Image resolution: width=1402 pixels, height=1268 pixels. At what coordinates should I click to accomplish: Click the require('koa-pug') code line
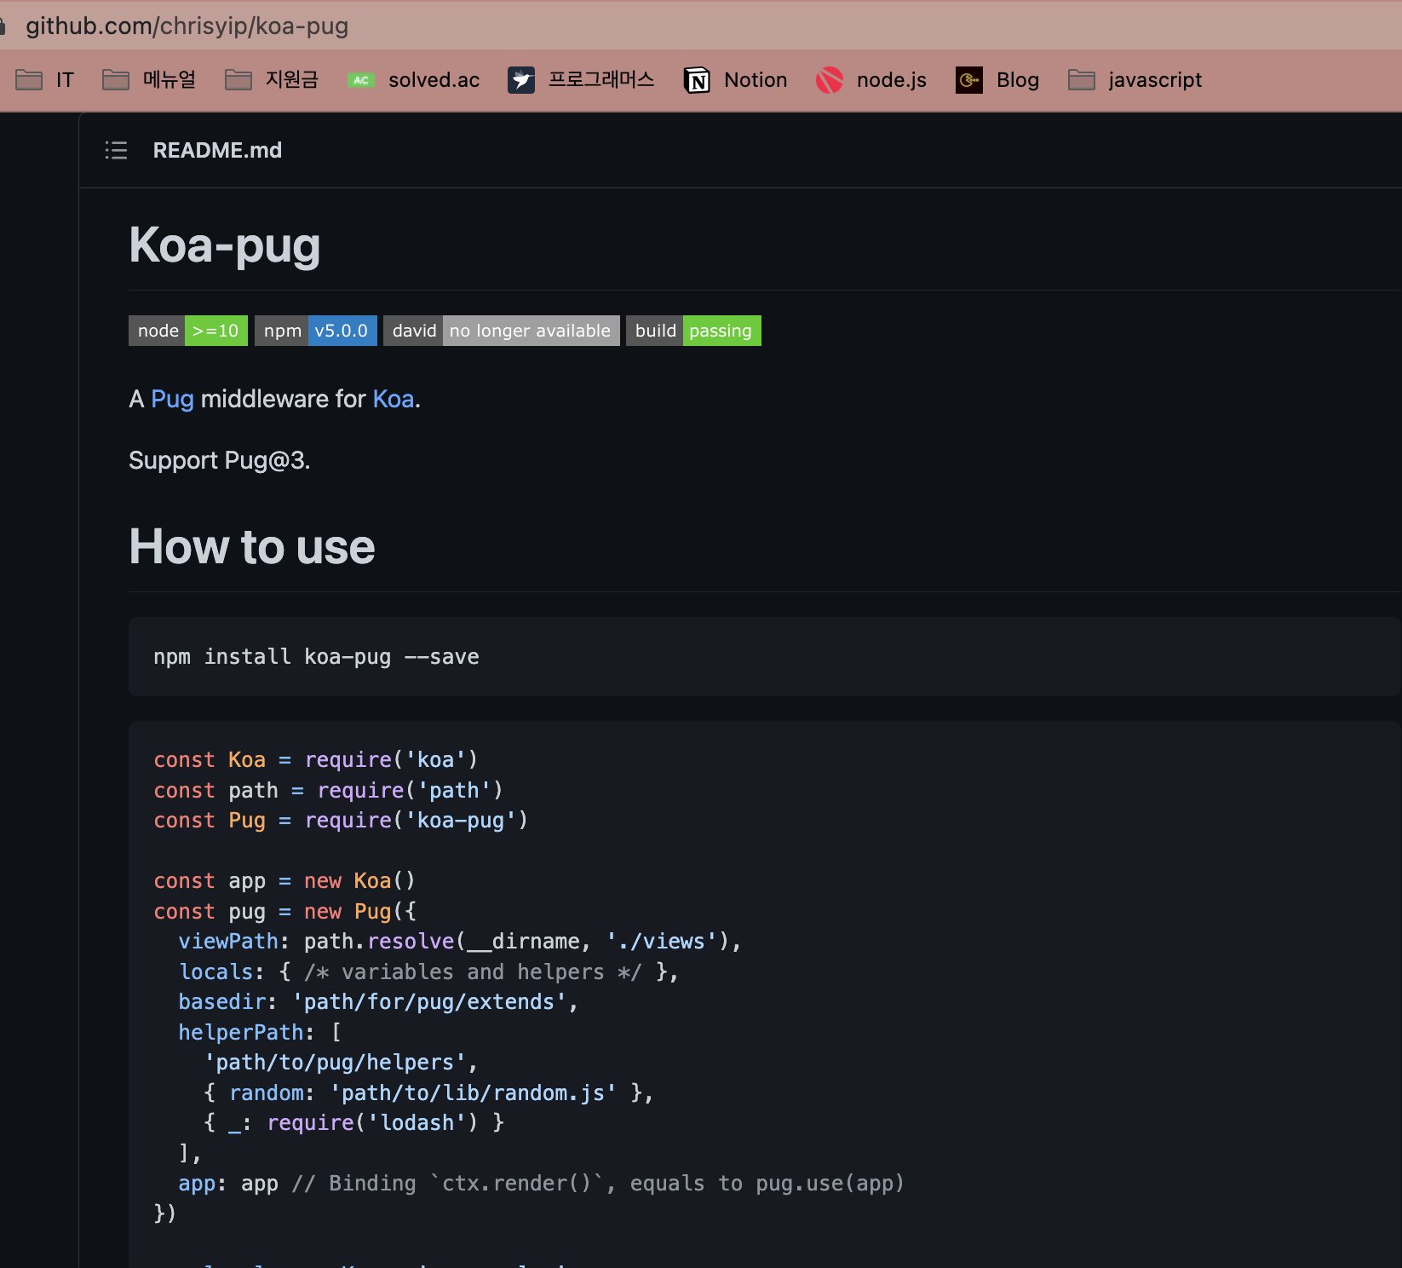(x=341, y=821)
